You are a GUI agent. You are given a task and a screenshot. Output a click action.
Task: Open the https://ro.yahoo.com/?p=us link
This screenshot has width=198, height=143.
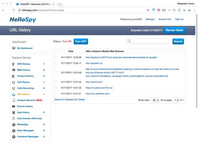pos(99,88)
